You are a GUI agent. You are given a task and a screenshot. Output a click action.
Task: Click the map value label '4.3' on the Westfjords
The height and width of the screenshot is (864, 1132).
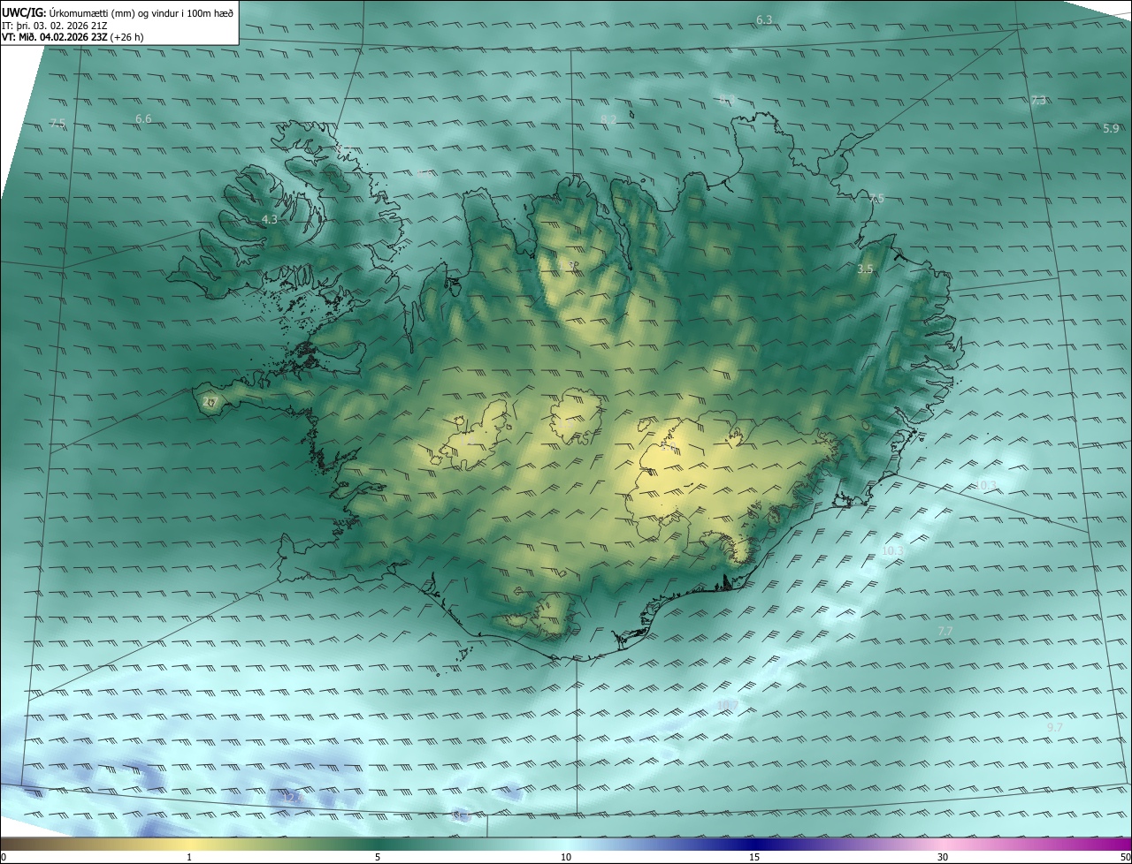pos(270,219)
